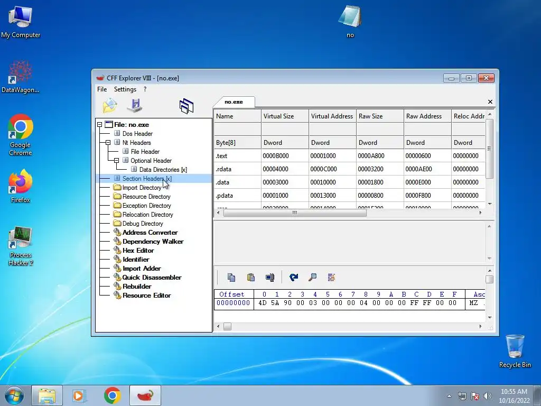Click the select block icon in hex toolbar
This screenshot has height=406, width=541.
[x=270, y=277]
